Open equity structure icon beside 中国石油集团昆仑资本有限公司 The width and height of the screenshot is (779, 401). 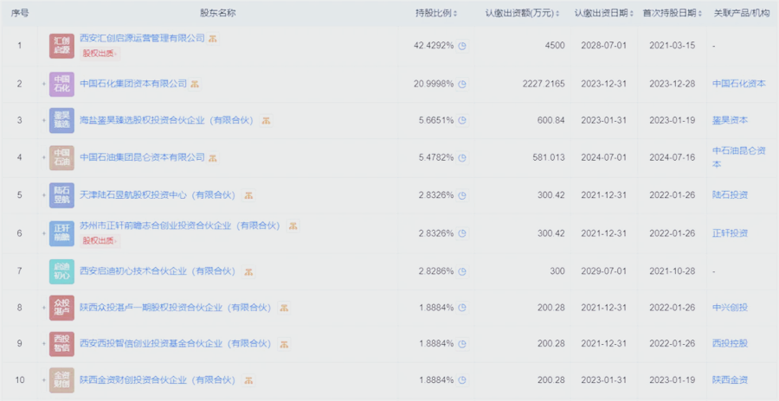tap(213, 158)
